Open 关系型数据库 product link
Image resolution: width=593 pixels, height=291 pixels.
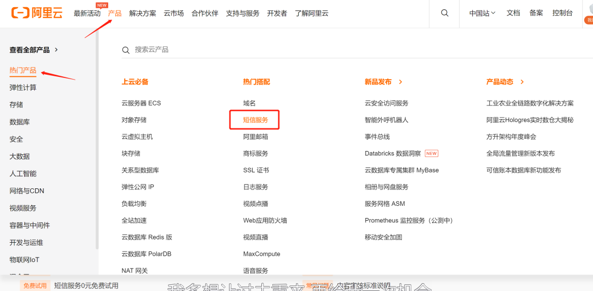pos(141,170)
